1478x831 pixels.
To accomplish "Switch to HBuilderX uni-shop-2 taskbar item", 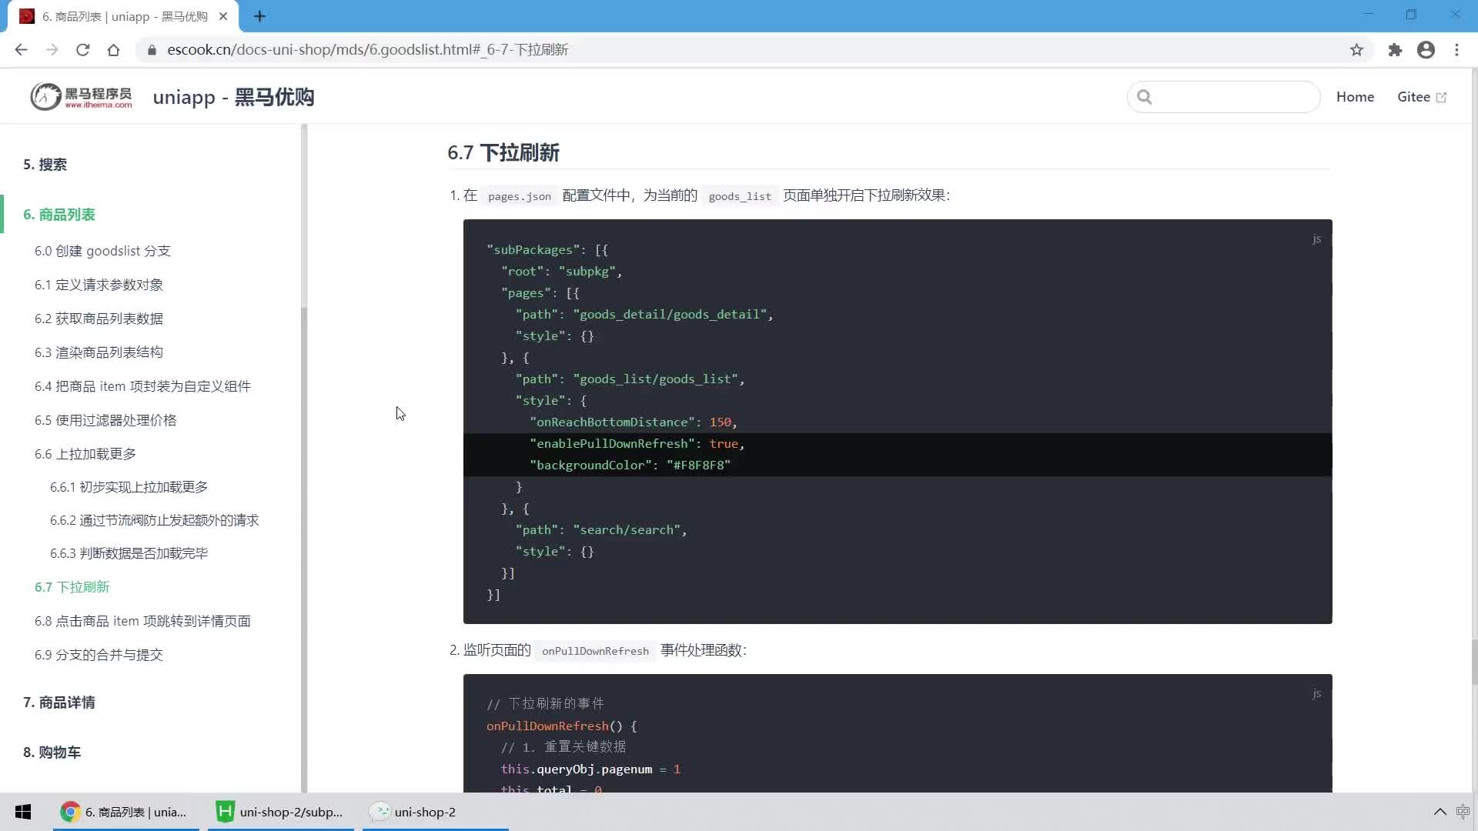I will point(280,812).
